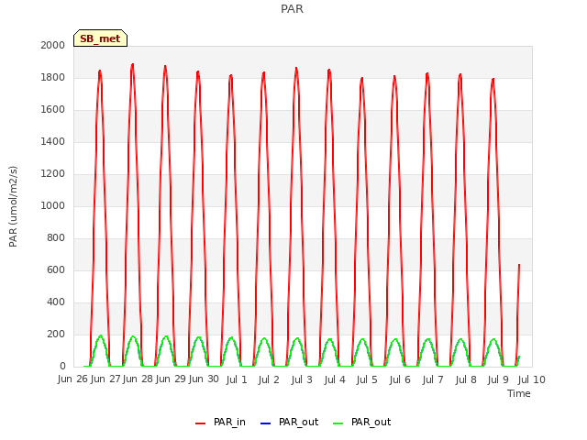Toggle the blue PAR_out legend label
The height and width of the screenshot is (440, 587).
tap(298, 422)
